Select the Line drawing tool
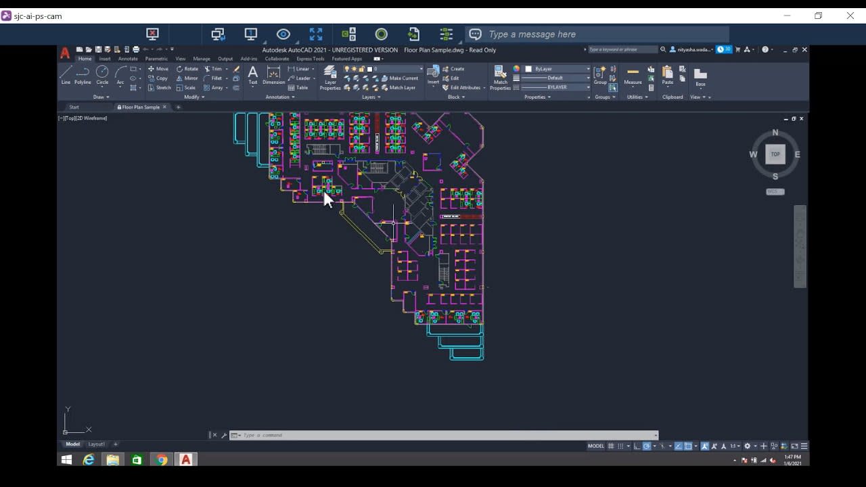 pos(66,74)
